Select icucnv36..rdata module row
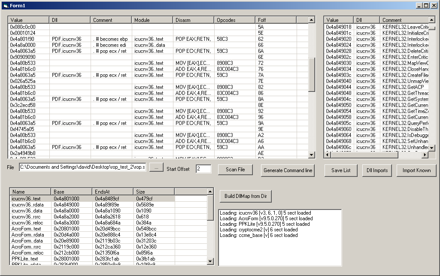 [x=108, y=205]
